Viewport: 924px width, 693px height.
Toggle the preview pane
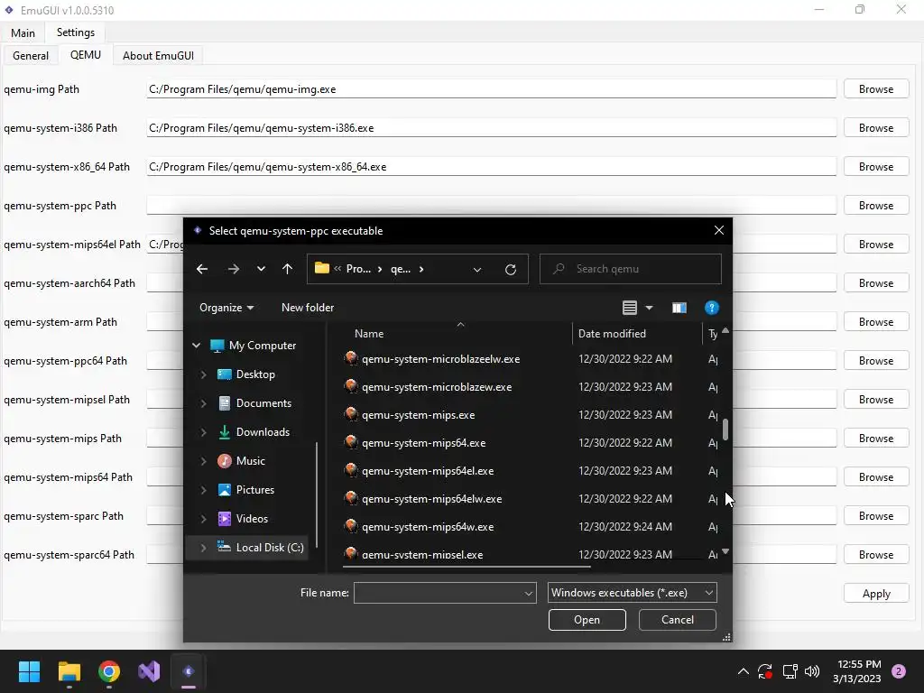679,308
